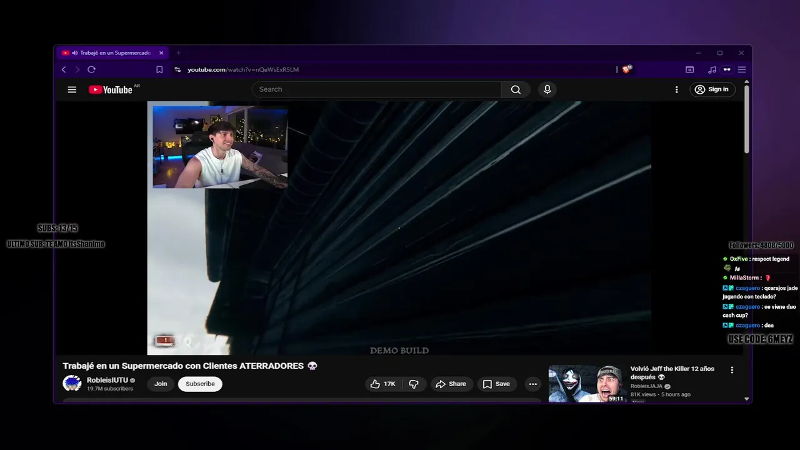Image resolution: width=800 pixels, height=450 pixels.
Task: Mute the tab via the speaker icon
Action: click(x=75, y=53)
